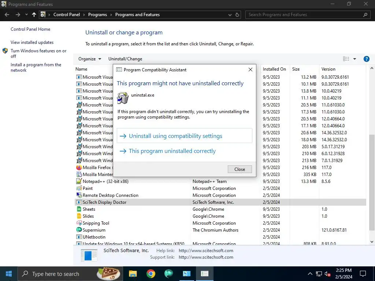Click the Back navigation arrow
The image size is (375, 281).
[x=7, y=15]
